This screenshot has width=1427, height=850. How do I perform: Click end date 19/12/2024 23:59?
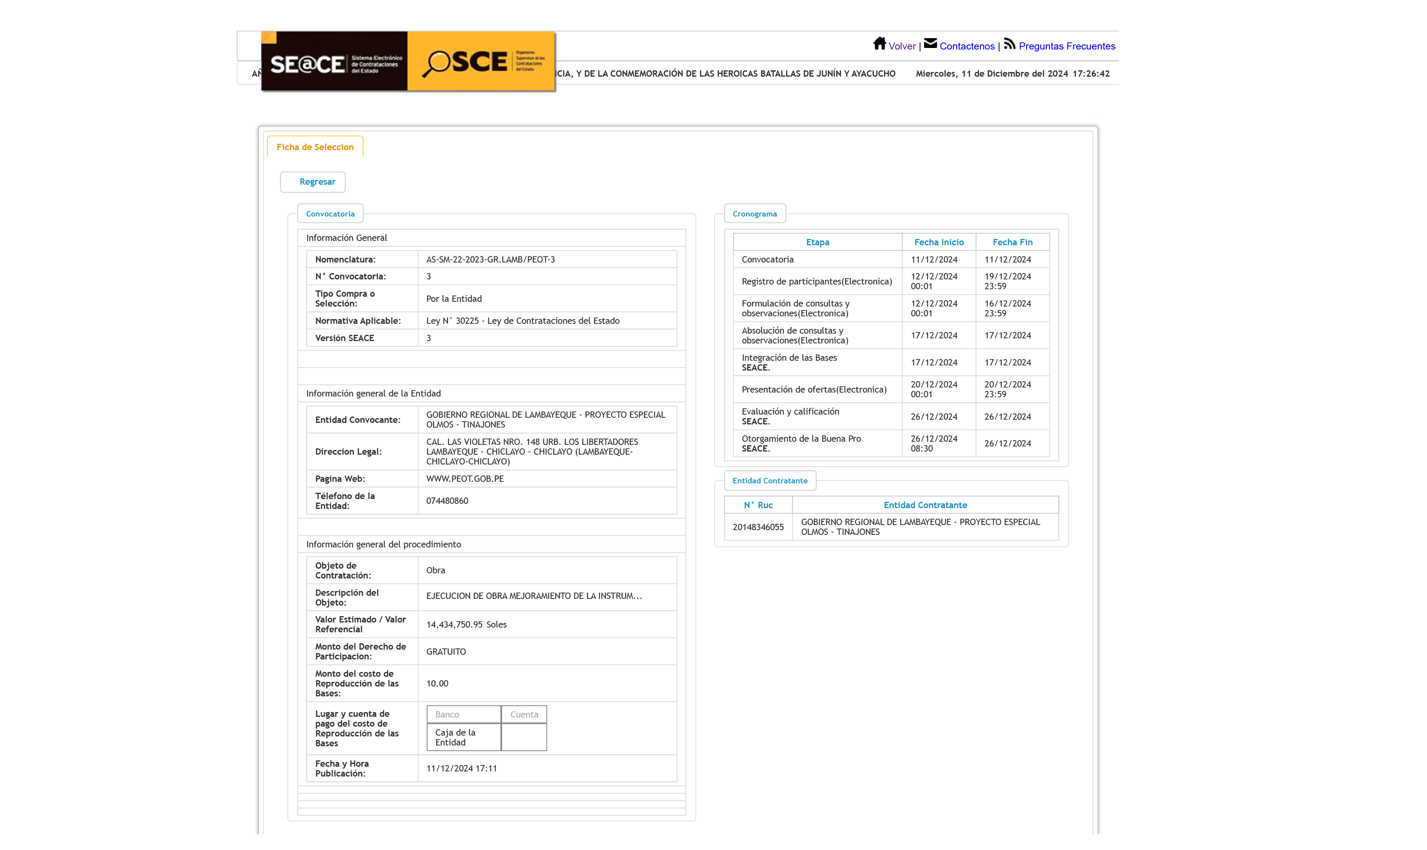tap(1007, 282)
